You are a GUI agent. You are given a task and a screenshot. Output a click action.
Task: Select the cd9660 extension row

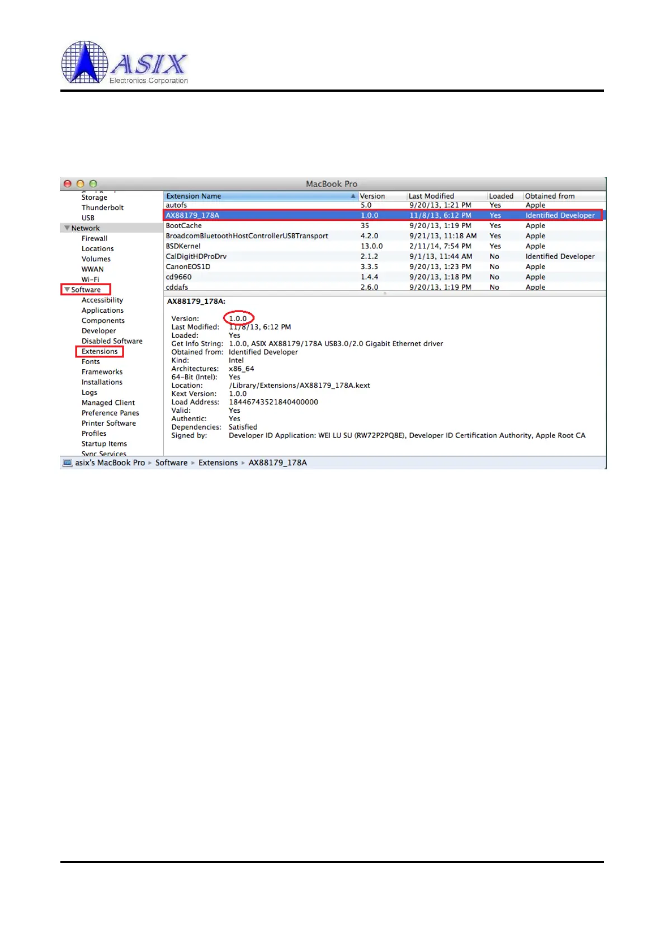click(385, 277)
